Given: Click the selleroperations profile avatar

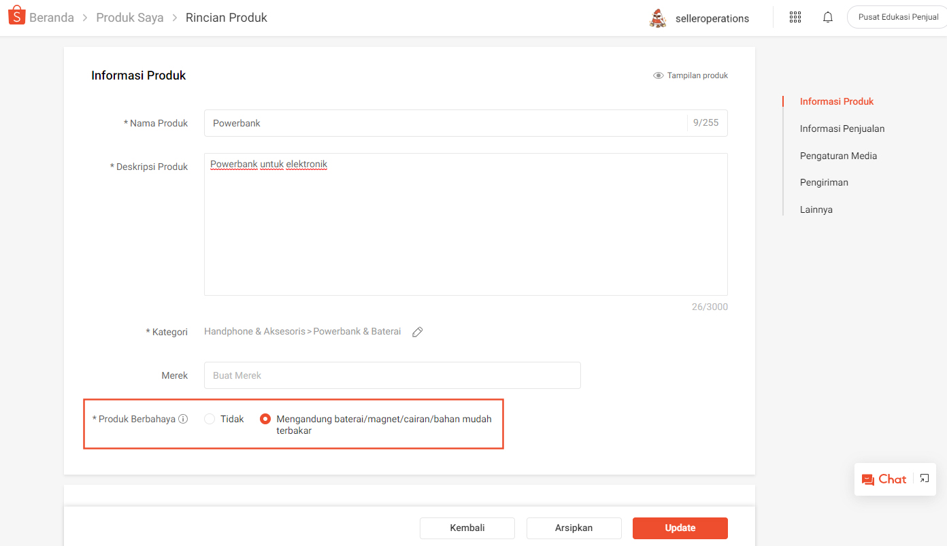Looking at the screenshot, I should click(x=657, y=18).
